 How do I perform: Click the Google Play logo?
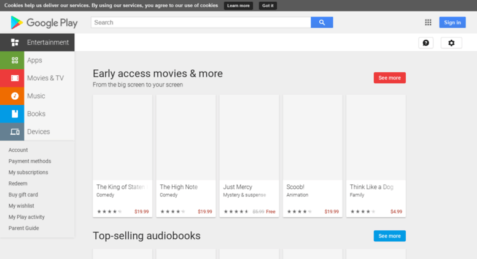point(44,23)
